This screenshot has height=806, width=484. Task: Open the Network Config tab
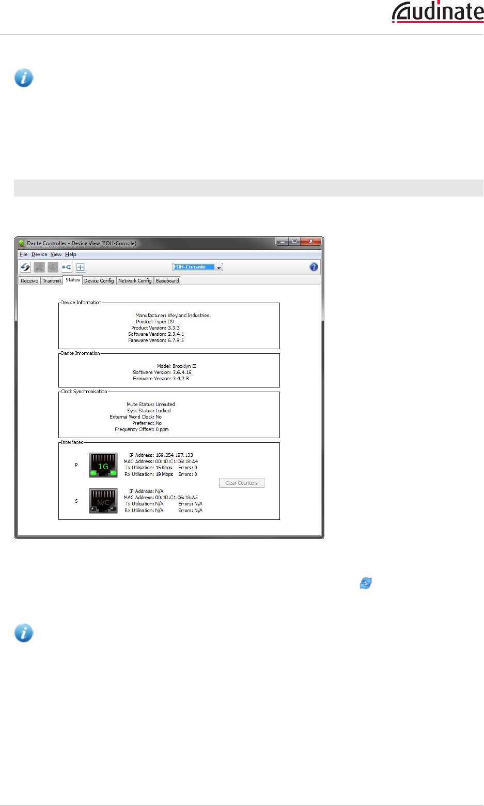pyautogui.click(x=135, y=280)
